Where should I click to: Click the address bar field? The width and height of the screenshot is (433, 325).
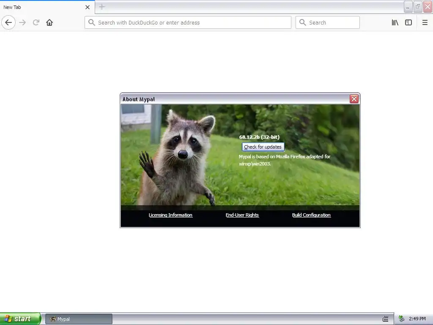click(x=188, y=22)
